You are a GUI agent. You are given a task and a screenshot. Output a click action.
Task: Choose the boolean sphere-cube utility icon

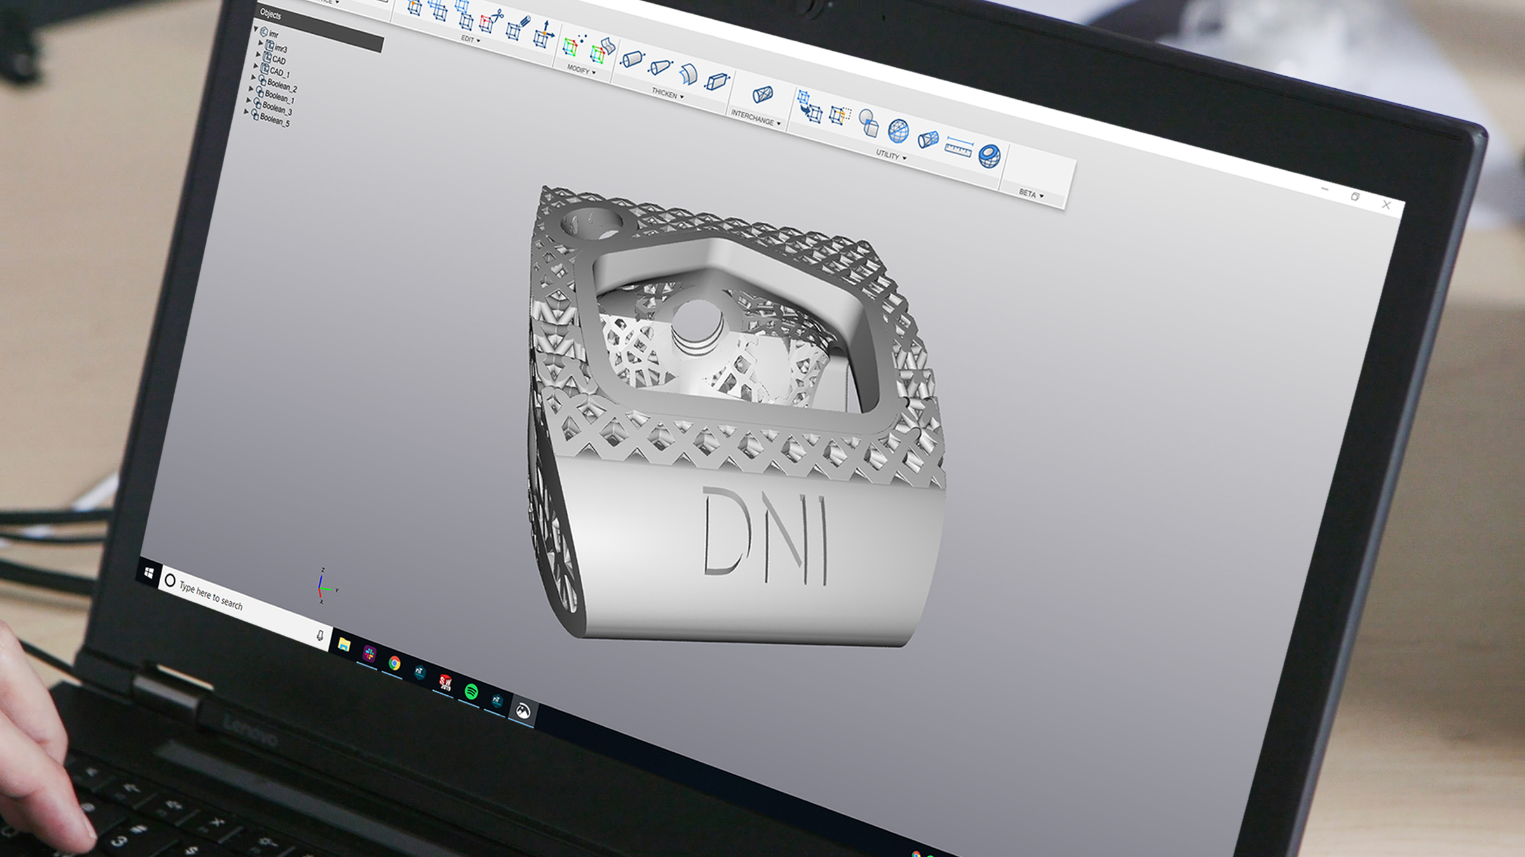[868, 123]
